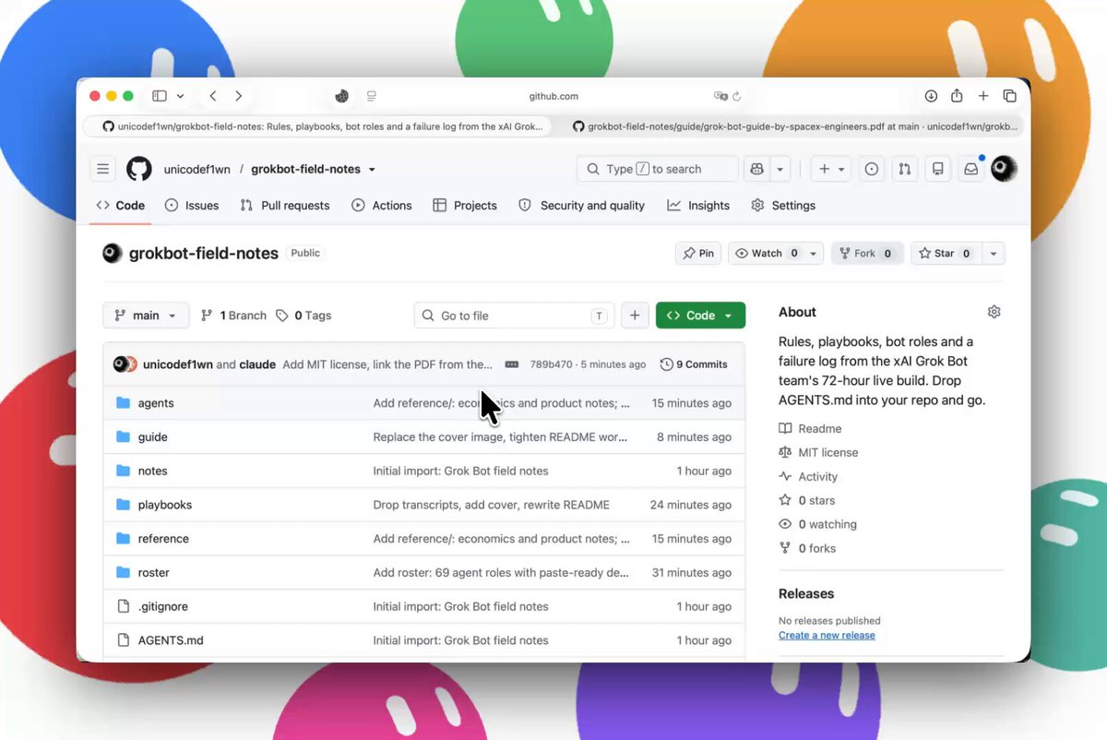The height and width of the screenshot is (740, 1107).
Task: Open the user avatar menu in header
Action: tap(1004, 169)
